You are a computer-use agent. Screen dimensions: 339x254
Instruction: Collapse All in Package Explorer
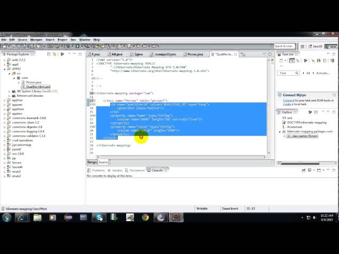49,54
